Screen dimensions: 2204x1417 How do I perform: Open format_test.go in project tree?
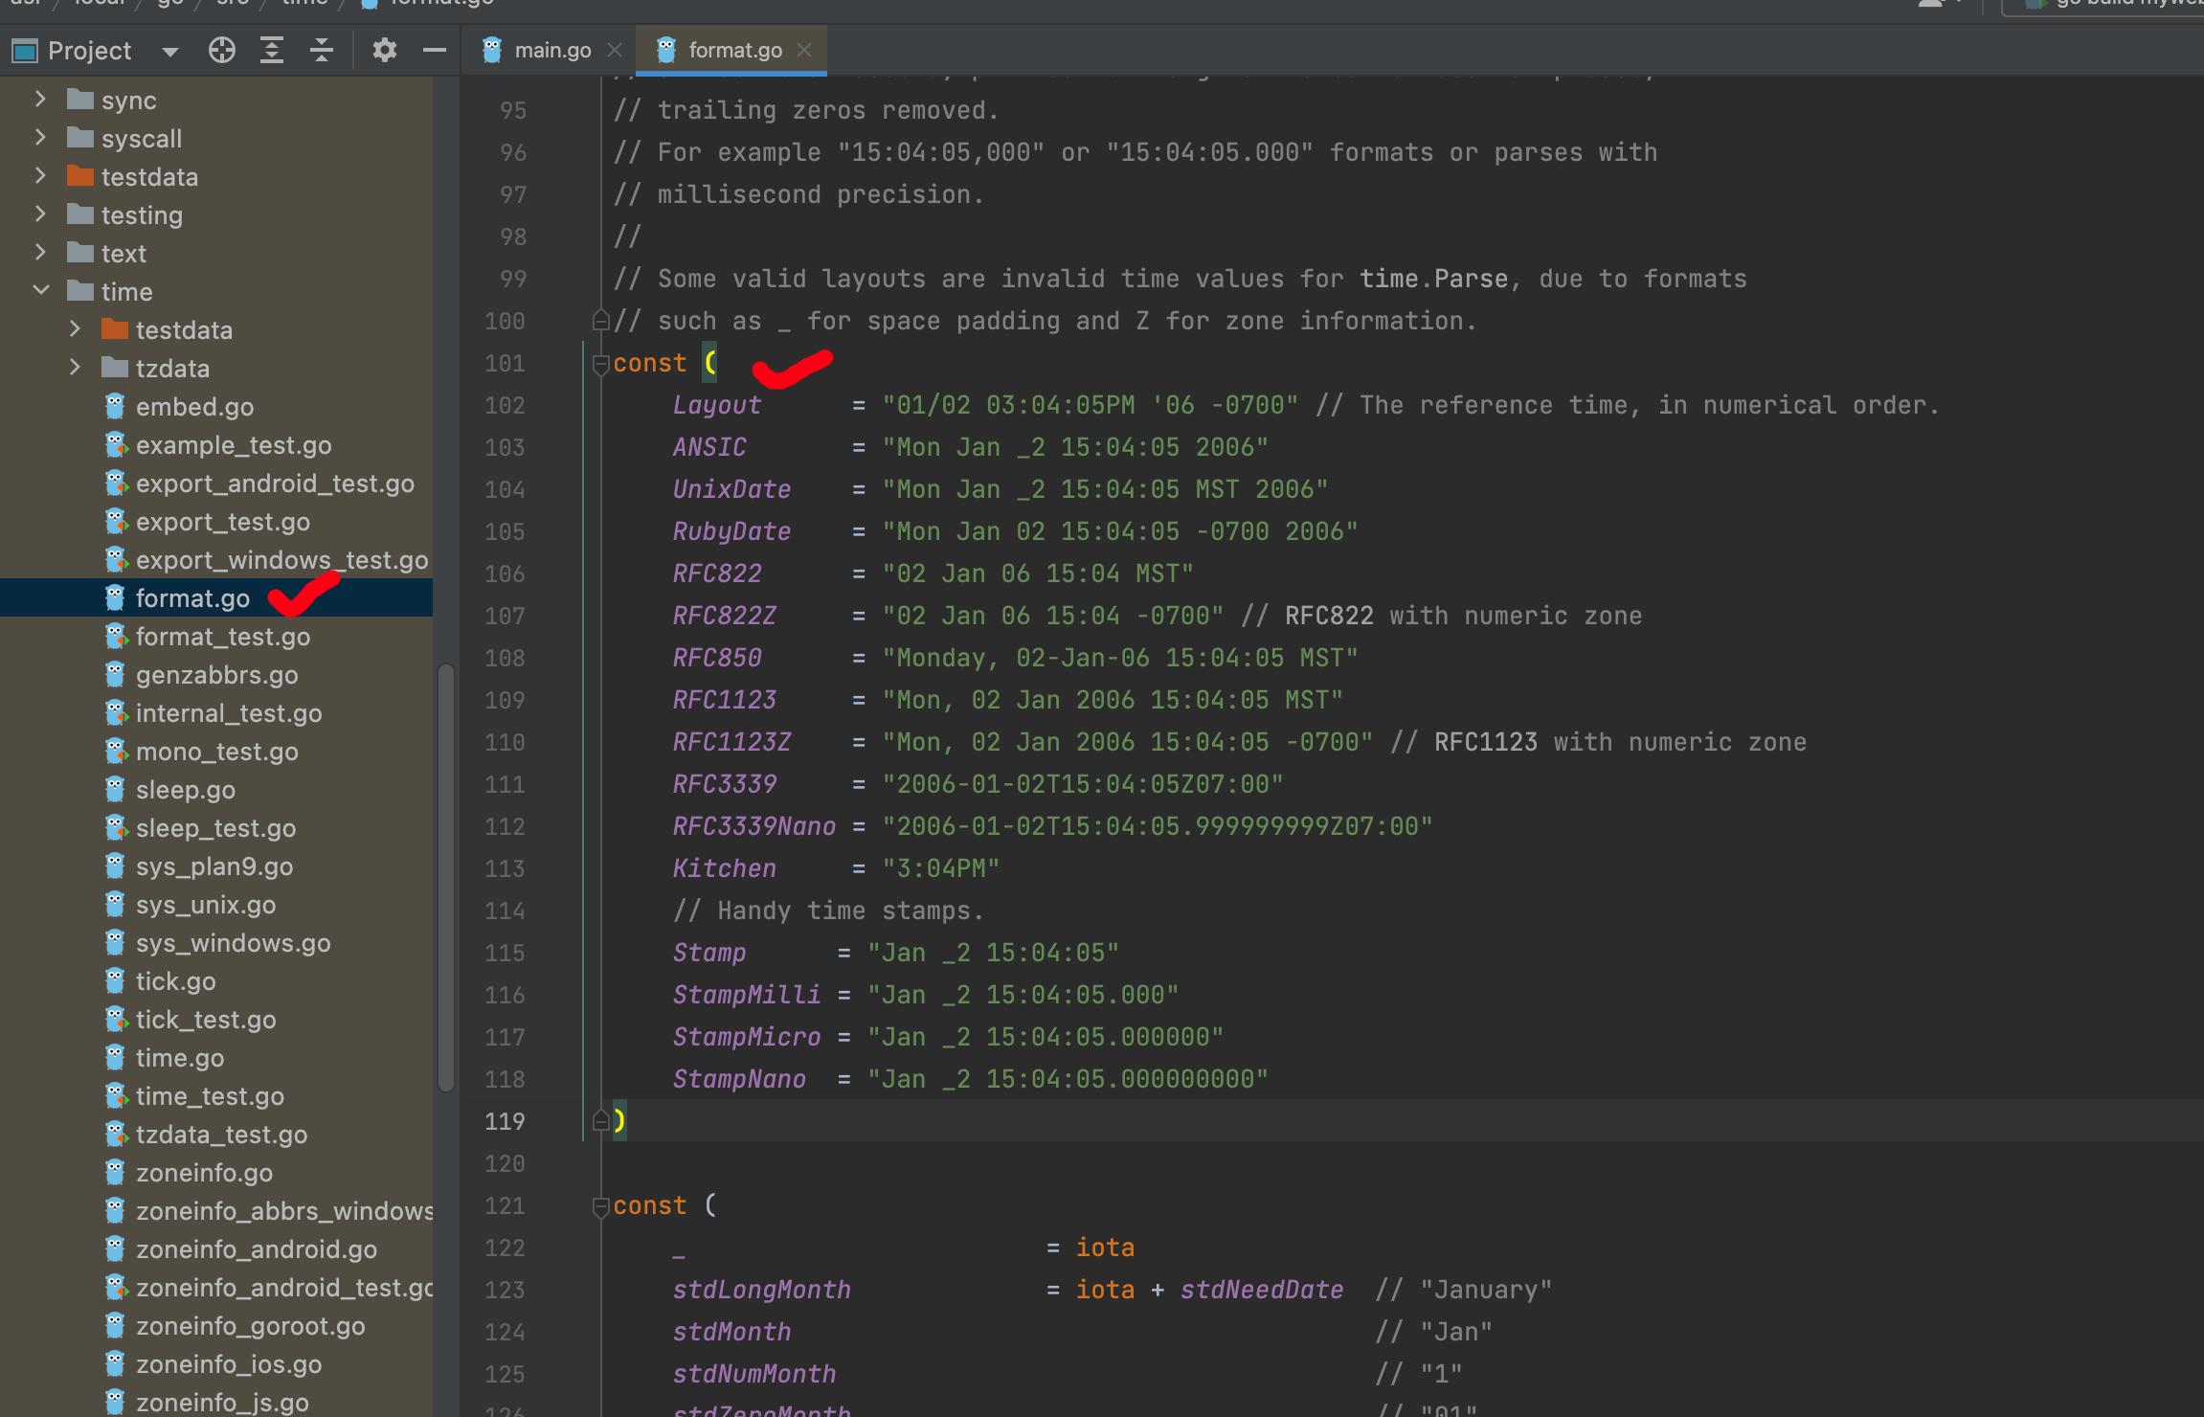[x=222, y=637]
